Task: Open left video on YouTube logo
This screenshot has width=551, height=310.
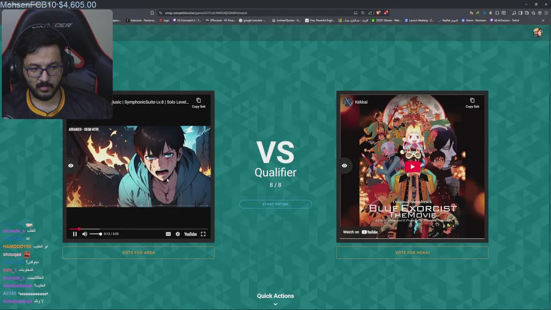Action: pyautogui.click(x=190, y=234)
